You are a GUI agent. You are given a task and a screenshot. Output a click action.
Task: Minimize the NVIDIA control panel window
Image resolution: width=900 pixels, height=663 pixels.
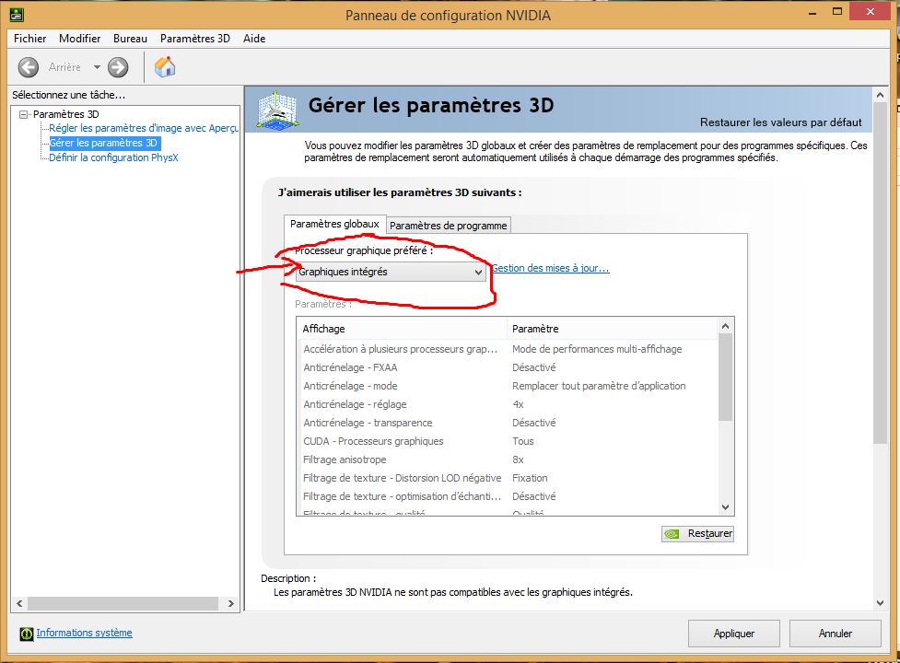click(x=812, y=12)
